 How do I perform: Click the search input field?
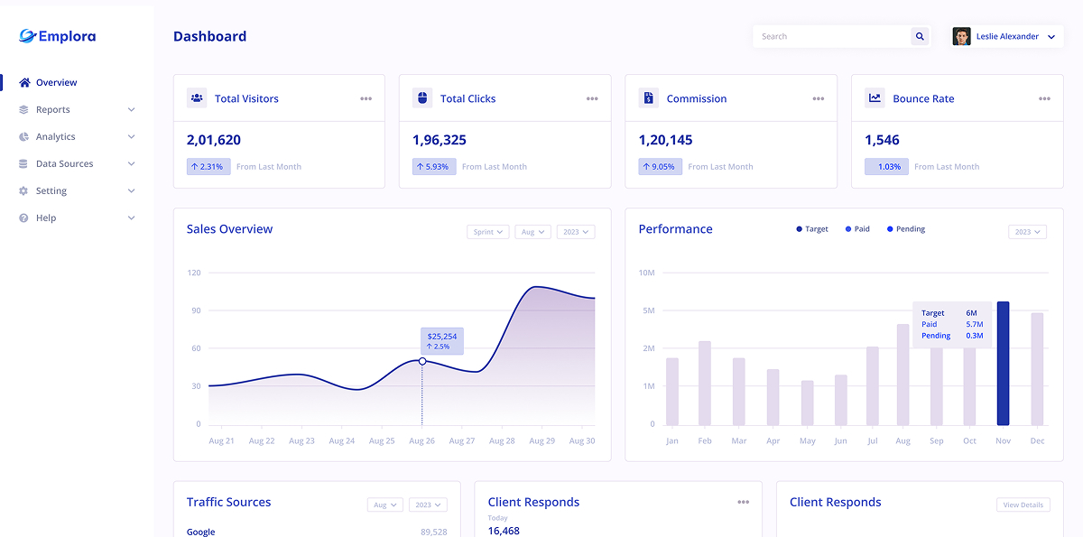point(830,36)
